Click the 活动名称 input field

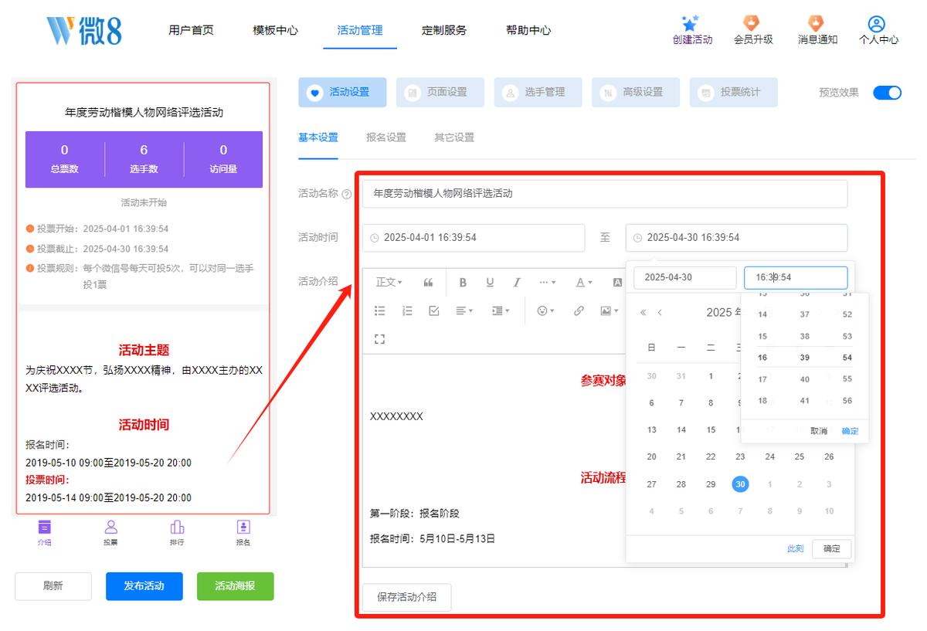click(x=605, y=194)
